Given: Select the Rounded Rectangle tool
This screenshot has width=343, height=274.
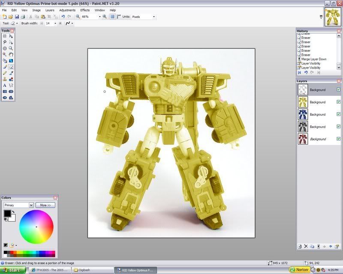Looking at the screenshot, I should pos(11,92).
